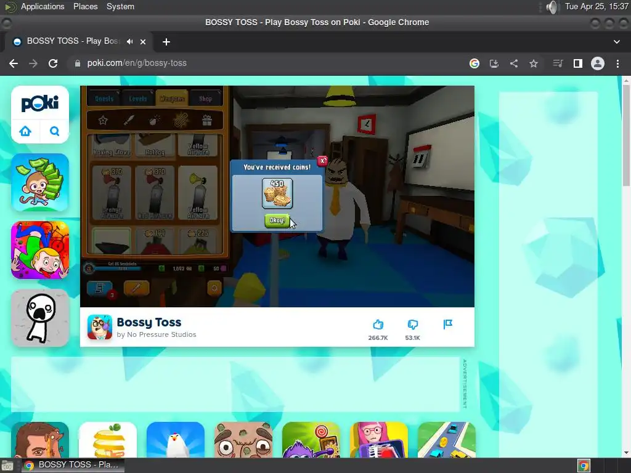Choose the Hotdog weapon card
This screenshot has width=631, height=473.
(155, 145)
